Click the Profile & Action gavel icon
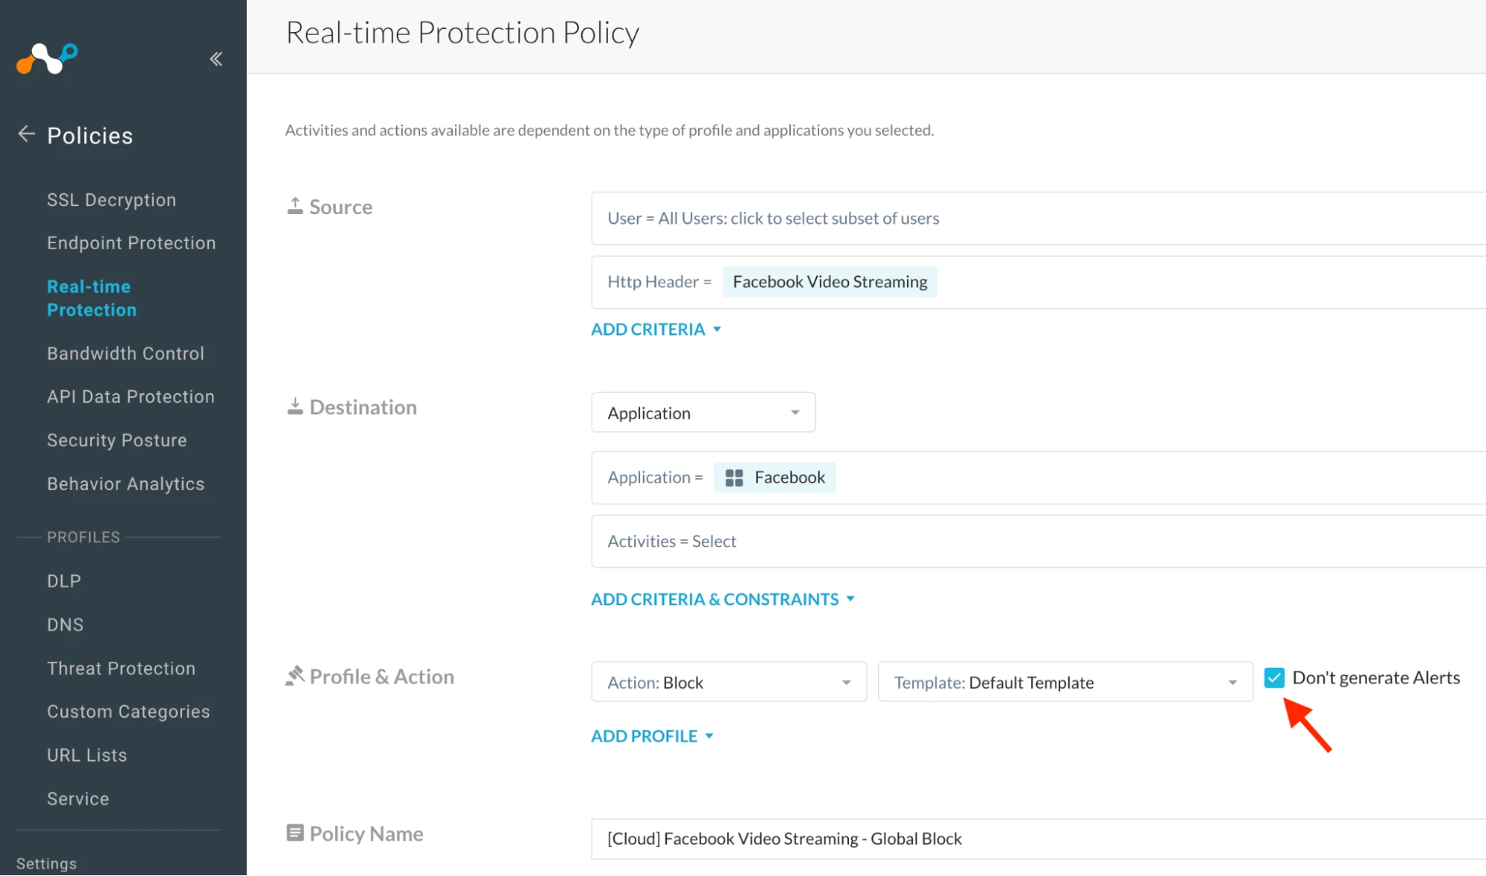 click(x=295, y=675)
